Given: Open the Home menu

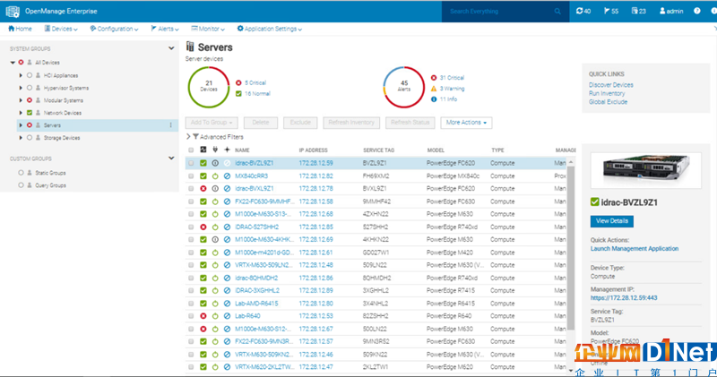Looking at the screenshot, I should pyautogui.click(x=20, y=29).
